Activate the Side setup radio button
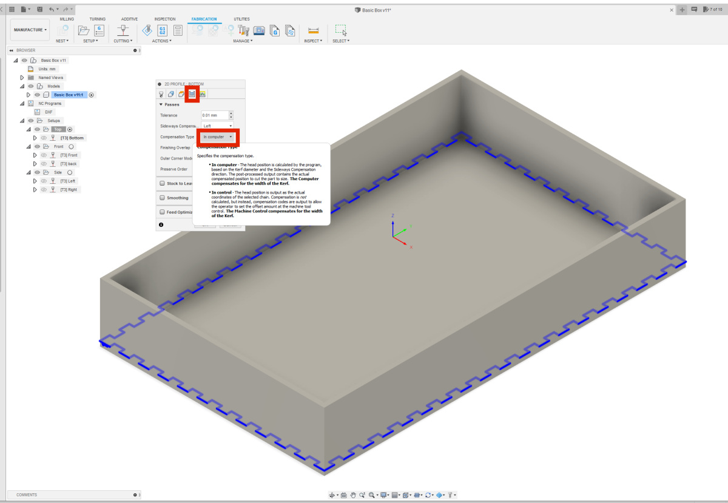The width and height of the screenshot is (728, 503). 69,172
